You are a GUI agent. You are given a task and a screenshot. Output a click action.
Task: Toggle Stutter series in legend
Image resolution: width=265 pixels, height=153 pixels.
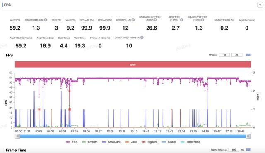(169, 142)
